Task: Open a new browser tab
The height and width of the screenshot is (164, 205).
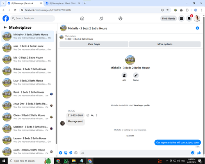Action: [85, 3]
